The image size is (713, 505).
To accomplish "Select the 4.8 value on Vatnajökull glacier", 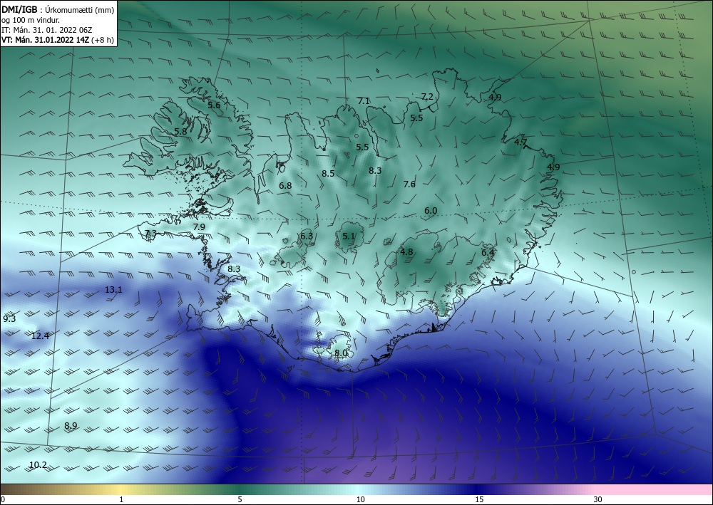I will (406, 252).
